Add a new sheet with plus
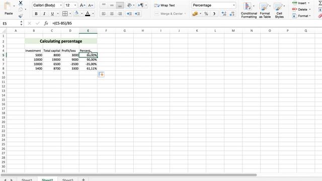322x181 pixels. click(84, 179)
